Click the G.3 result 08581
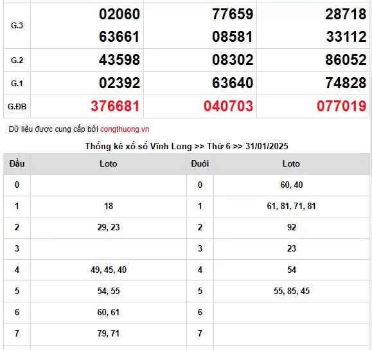This screenshot has height=350, width=372. pyautogui.click(x=233, y=37)
